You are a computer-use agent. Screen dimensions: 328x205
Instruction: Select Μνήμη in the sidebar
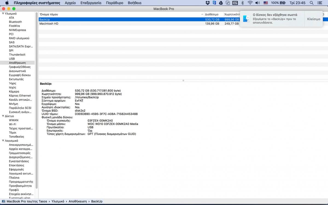click(x=13, y=104)
